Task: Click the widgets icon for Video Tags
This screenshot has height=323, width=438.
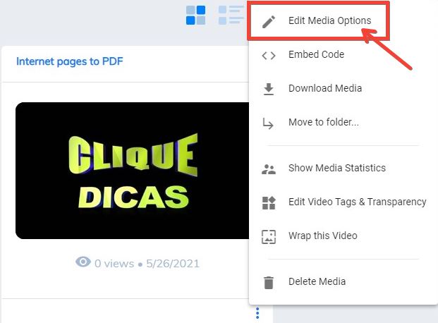Action: coord(269,203)
